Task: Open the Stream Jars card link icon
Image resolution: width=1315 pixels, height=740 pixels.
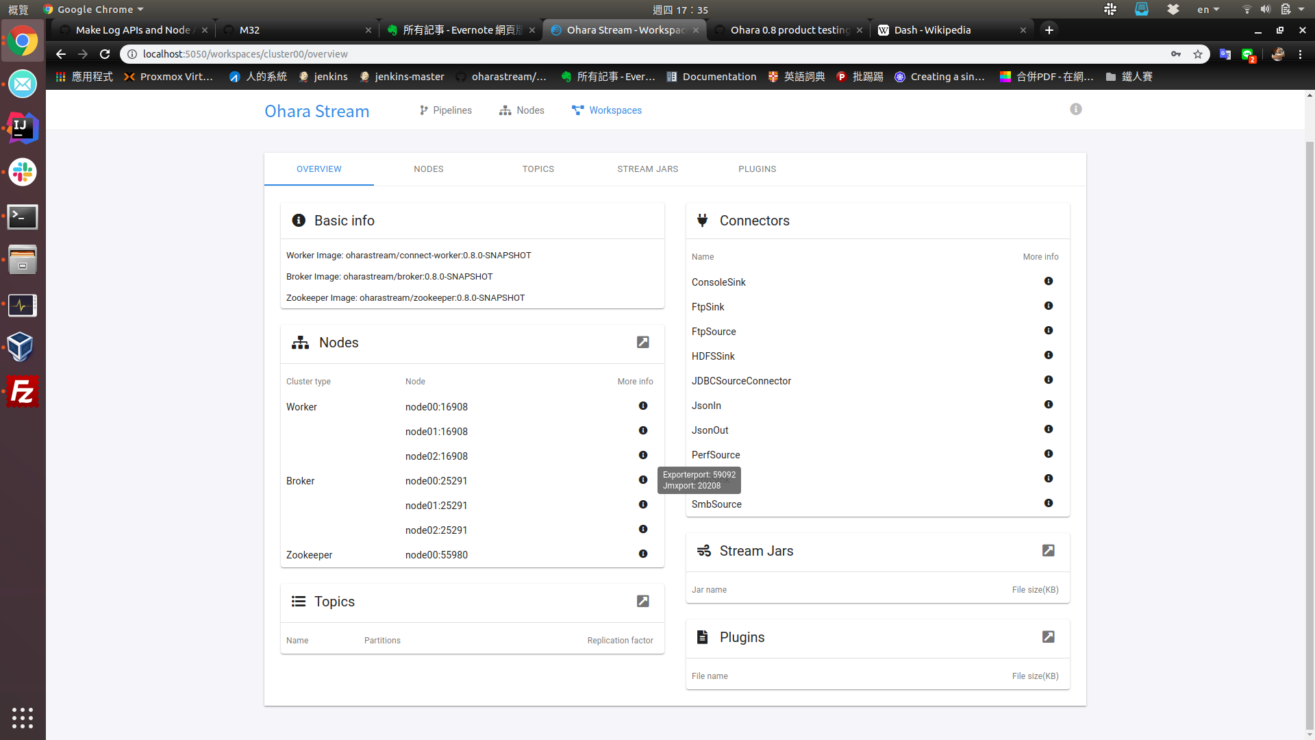Action: (x=1049, y=551)
